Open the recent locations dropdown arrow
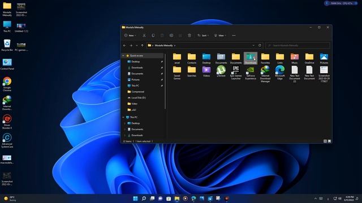 [137, 46]
